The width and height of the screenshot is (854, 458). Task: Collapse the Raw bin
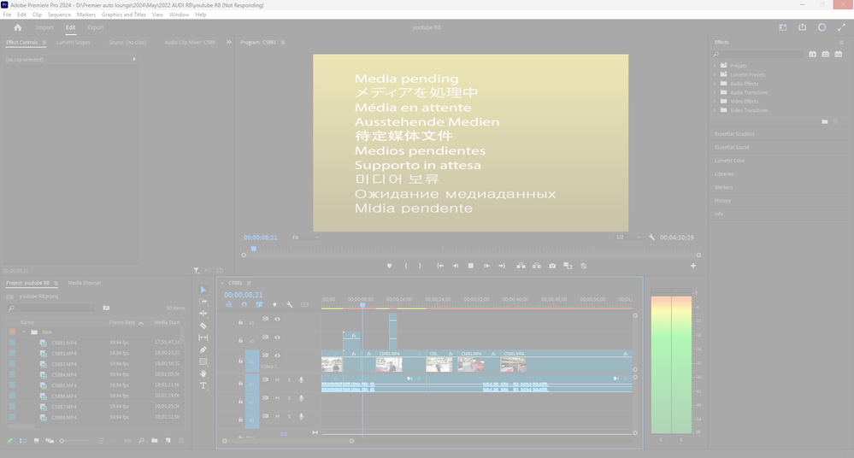24,332
